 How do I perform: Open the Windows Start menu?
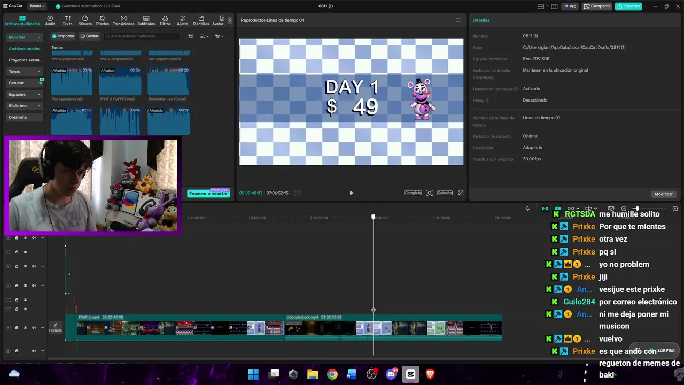tap(253, 374)
